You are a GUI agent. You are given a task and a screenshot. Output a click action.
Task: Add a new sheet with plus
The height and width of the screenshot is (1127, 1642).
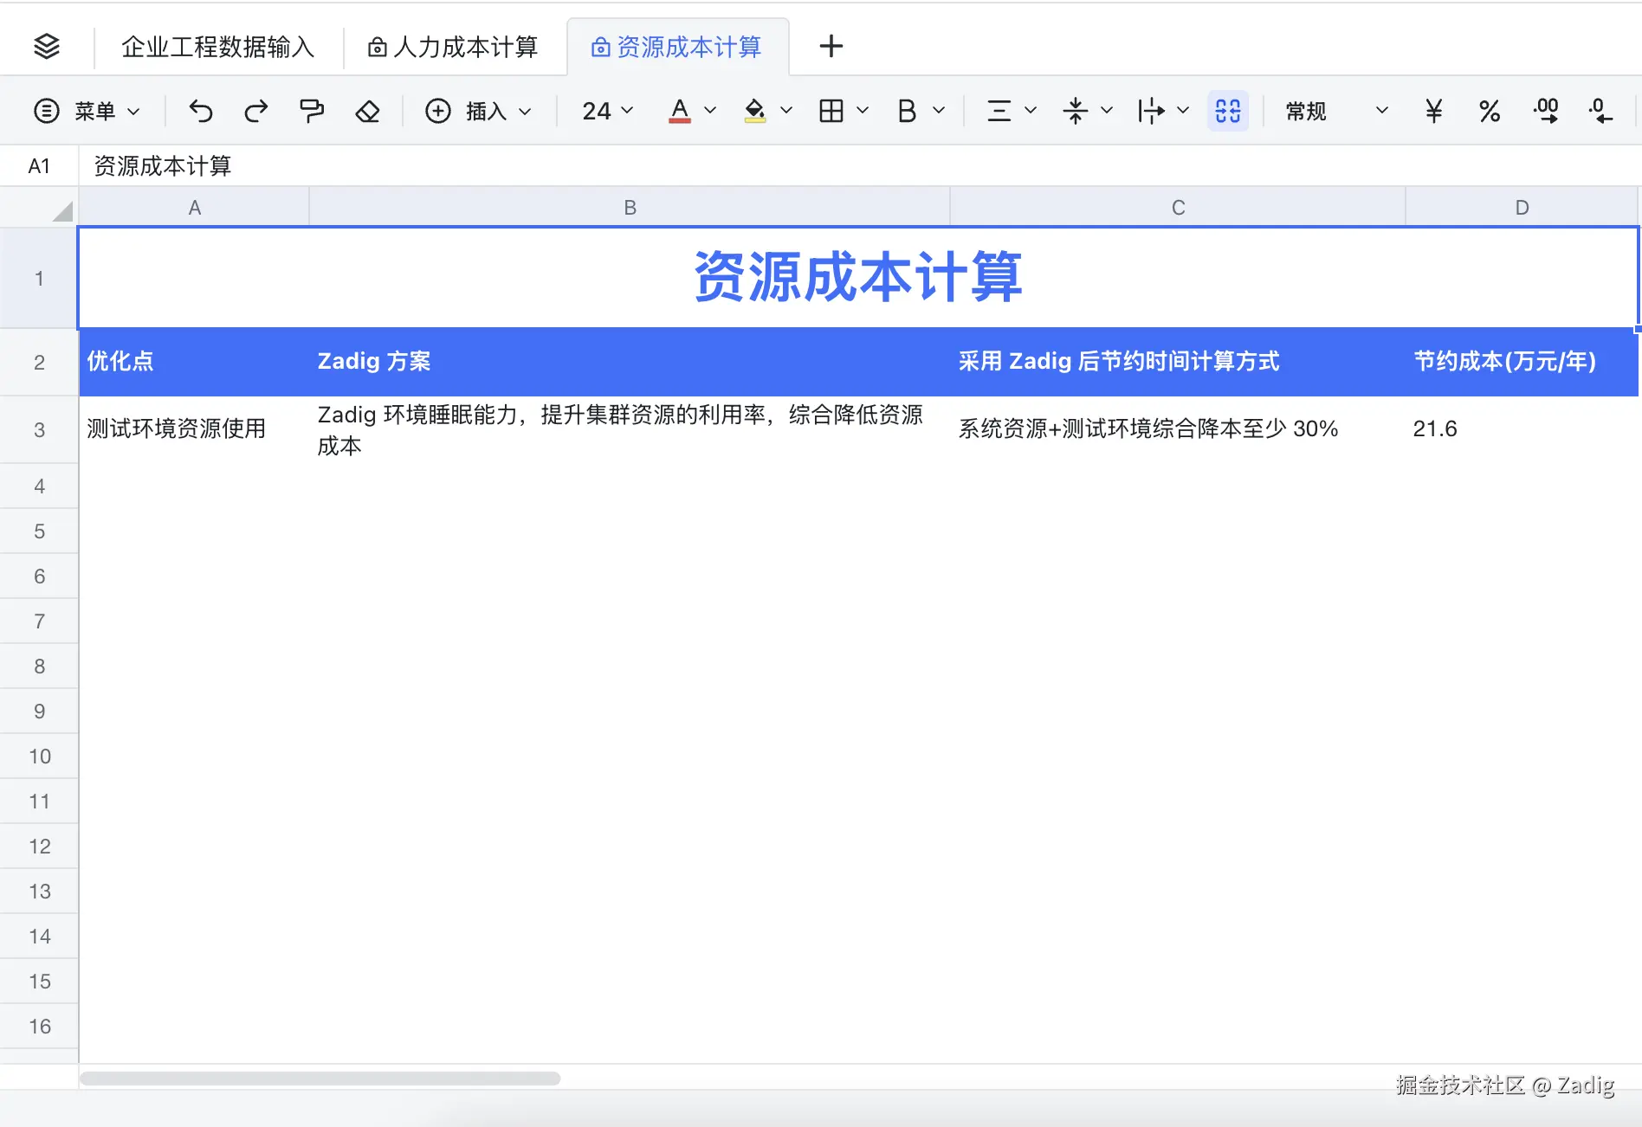coord(831,46)
